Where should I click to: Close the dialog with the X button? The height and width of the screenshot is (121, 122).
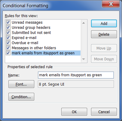(111, 4)
